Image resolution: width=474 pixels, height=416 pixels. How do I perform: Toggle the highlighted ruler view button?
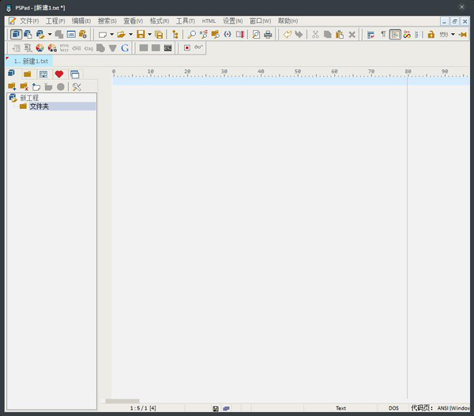(395, 34)
